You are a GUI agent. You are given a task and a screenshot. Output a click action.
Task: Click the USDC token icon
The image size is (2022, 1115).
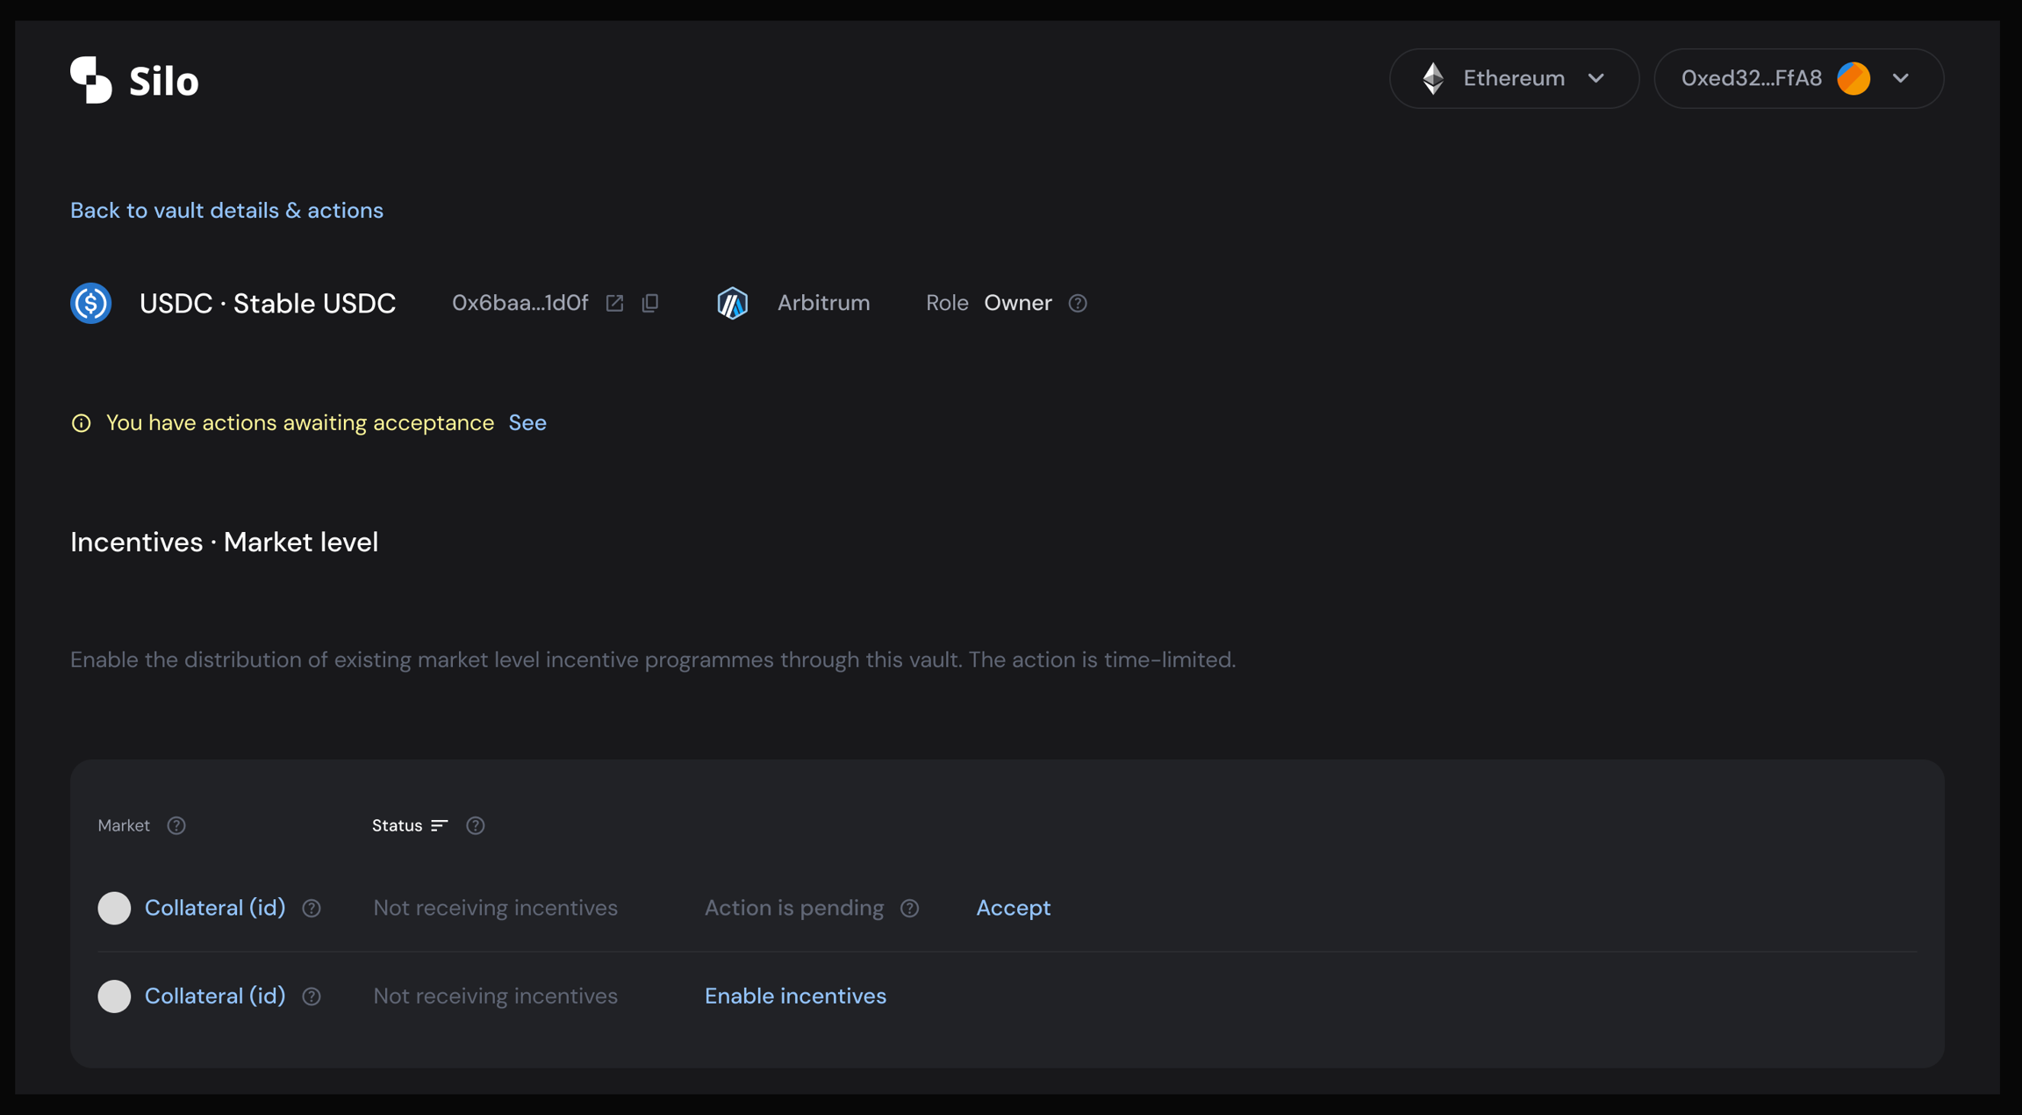pyautogui.click(x=91, y=303)
